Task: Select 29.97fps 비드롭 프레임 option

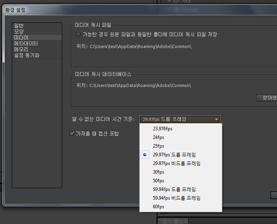Action: (x=181, y=163)
